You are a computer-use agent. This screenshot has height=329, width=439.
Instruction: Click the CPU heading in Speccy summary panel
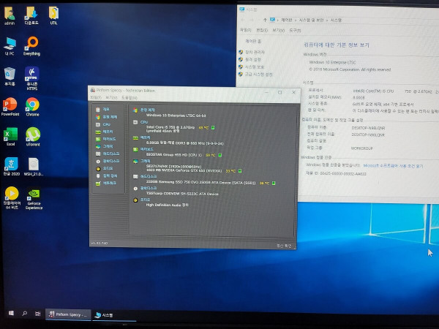(144, 122)
